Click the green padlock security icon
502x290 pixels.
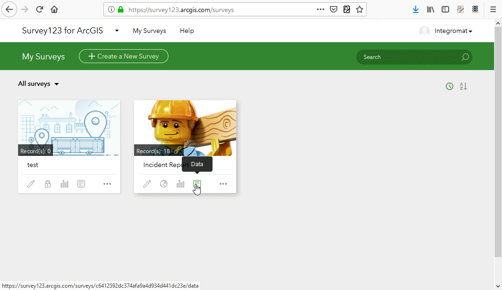121,10
